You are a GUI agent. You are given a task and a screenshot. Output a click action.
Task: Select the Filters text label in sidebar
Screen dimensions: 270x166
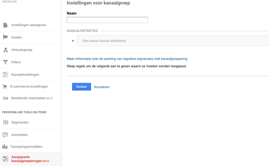[16, 62]
